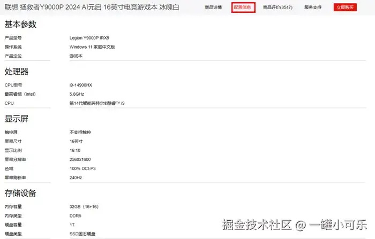
Task: Click the 产品型号 label
Action: [x=13, y=38]
